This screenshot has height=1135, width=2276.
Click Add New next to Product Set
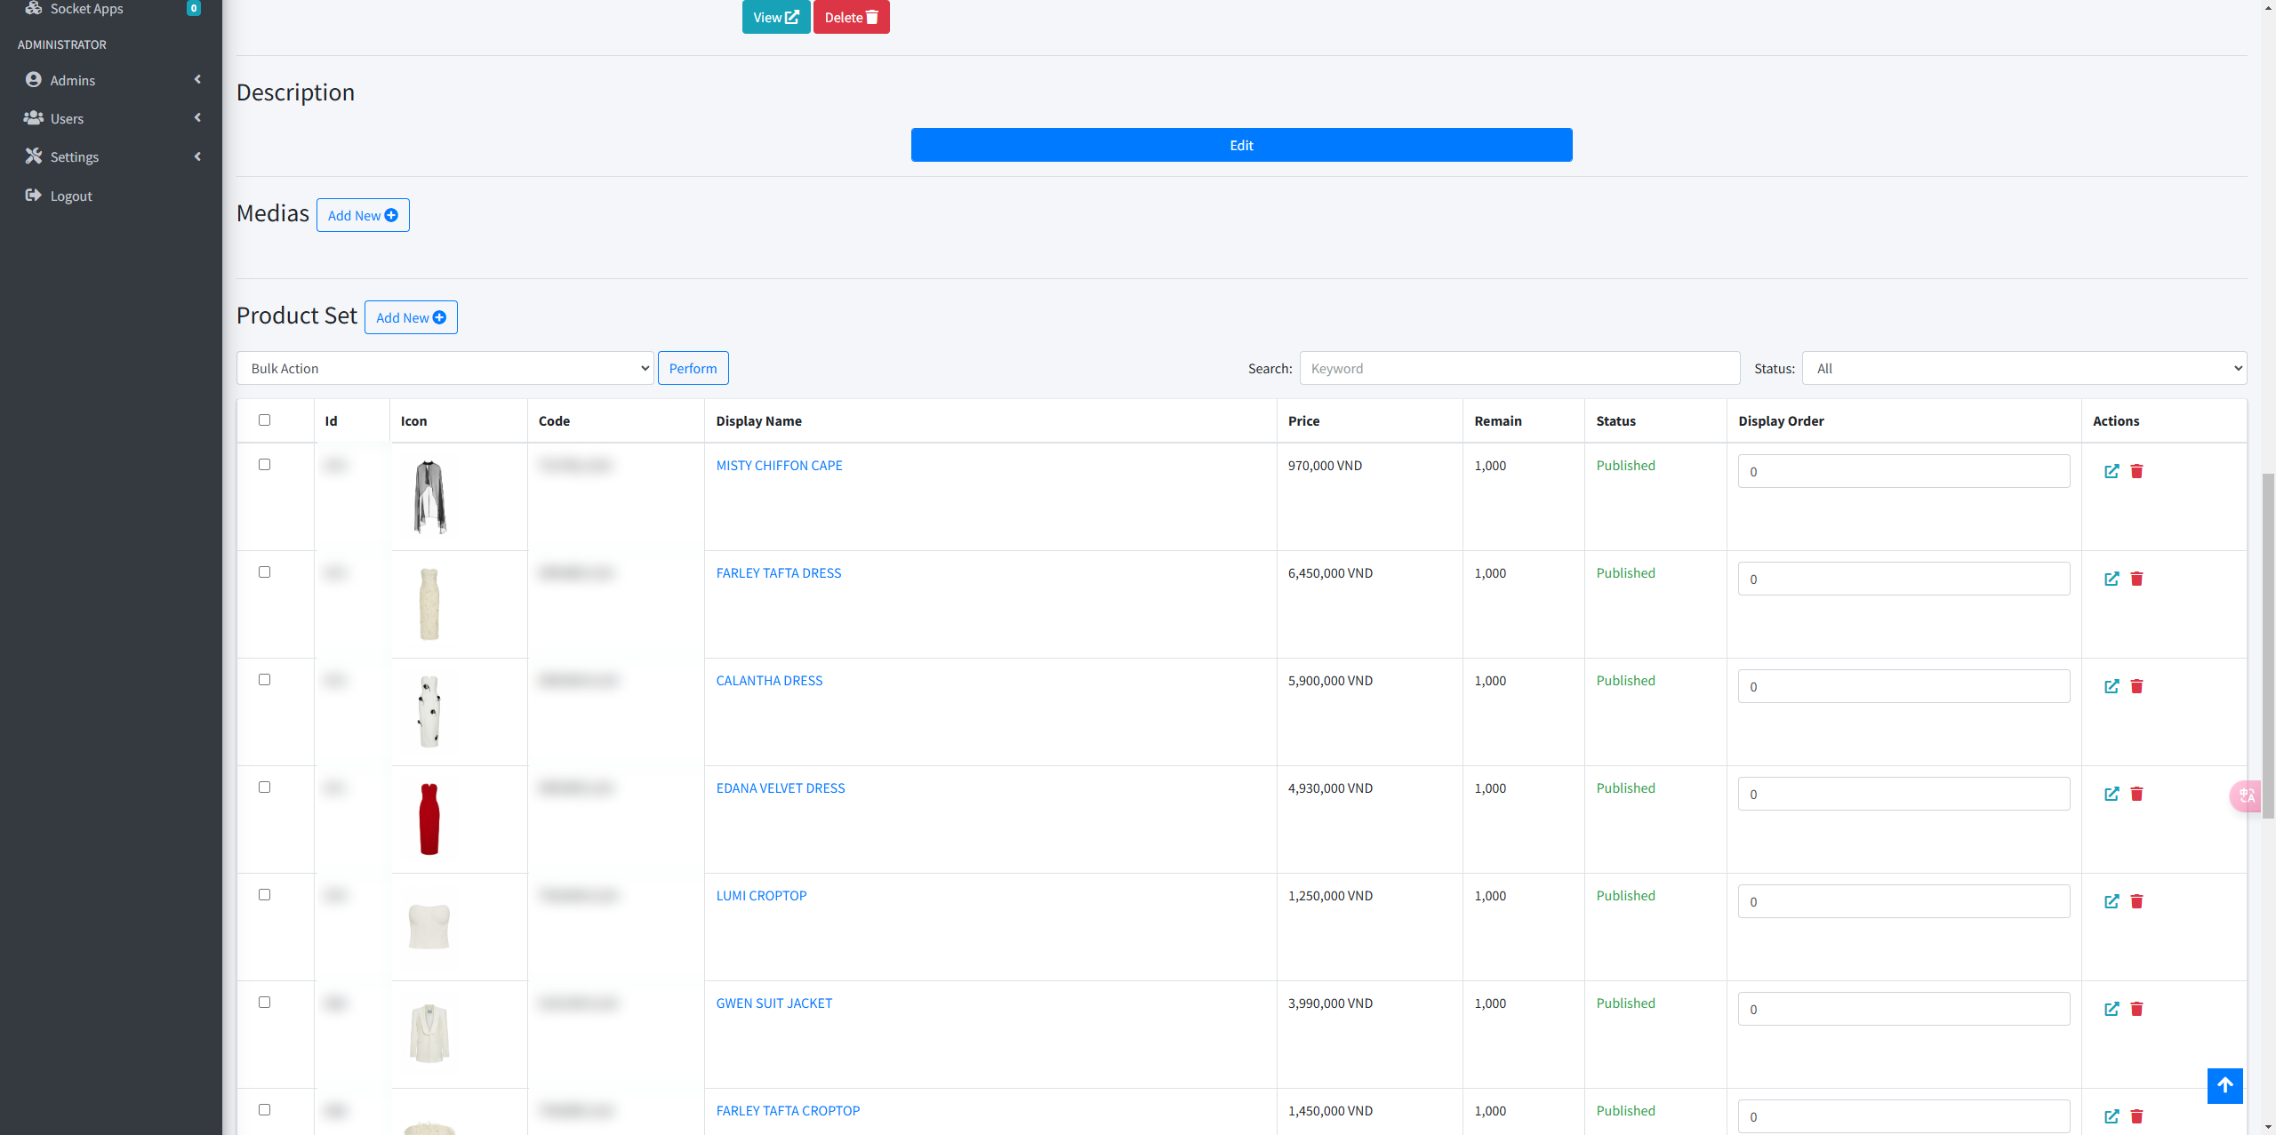tap(411, 317)
